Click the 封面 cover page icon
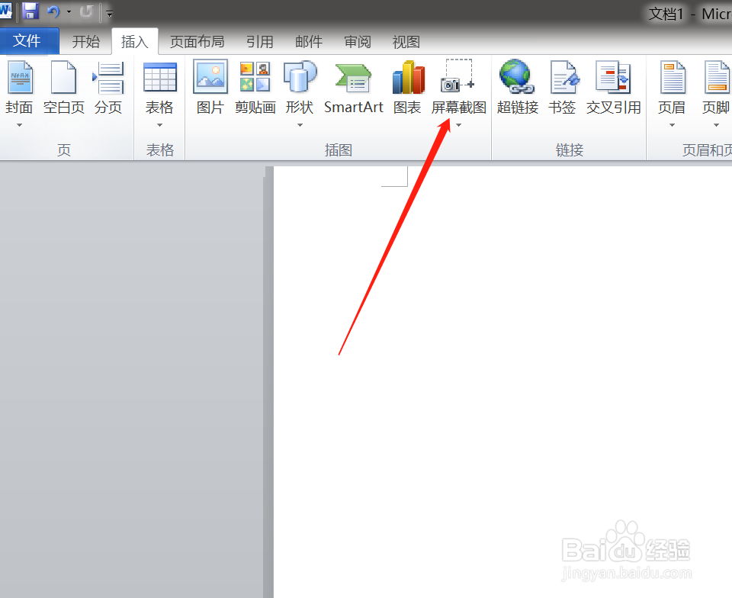732x598 pixels. point(20,78)
